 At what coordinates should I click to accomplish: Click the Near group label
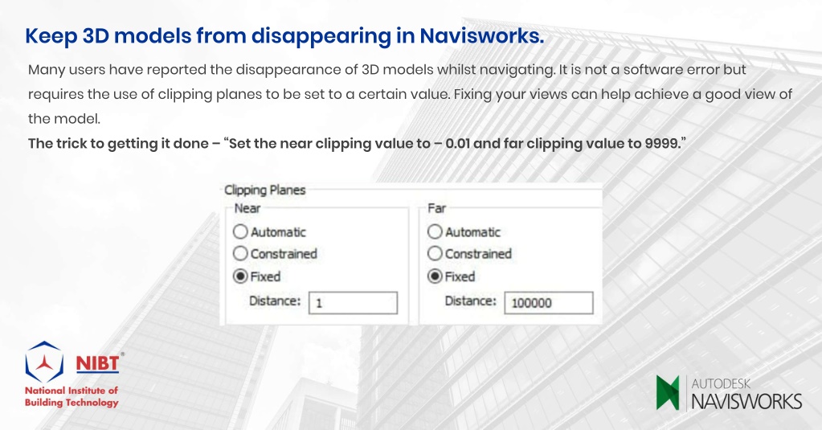click(x=247, y=208)
